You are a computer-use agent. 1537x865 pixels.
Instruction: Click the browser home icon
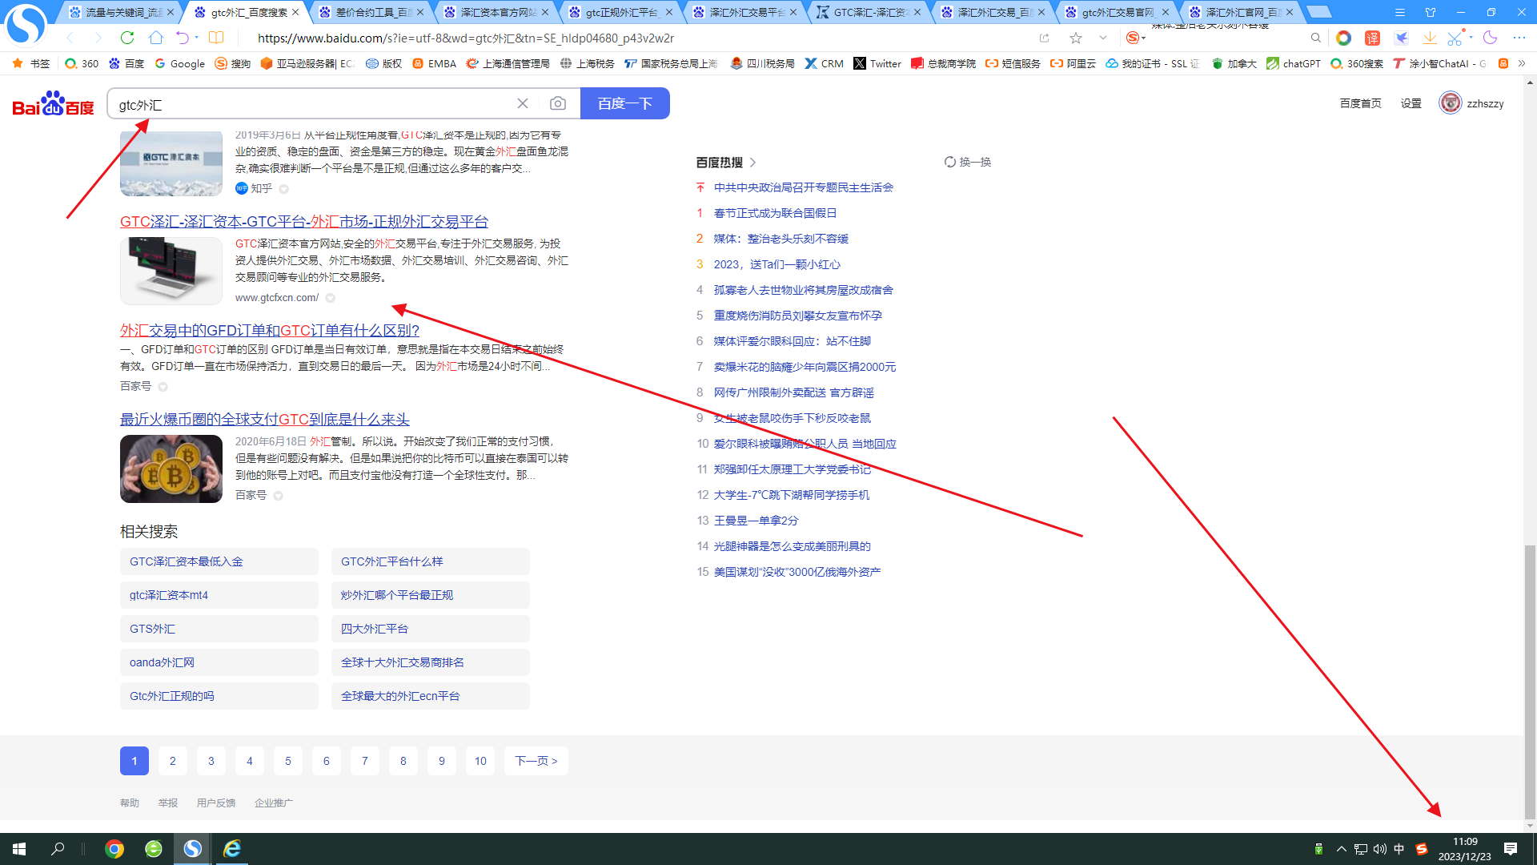point(155,38)
